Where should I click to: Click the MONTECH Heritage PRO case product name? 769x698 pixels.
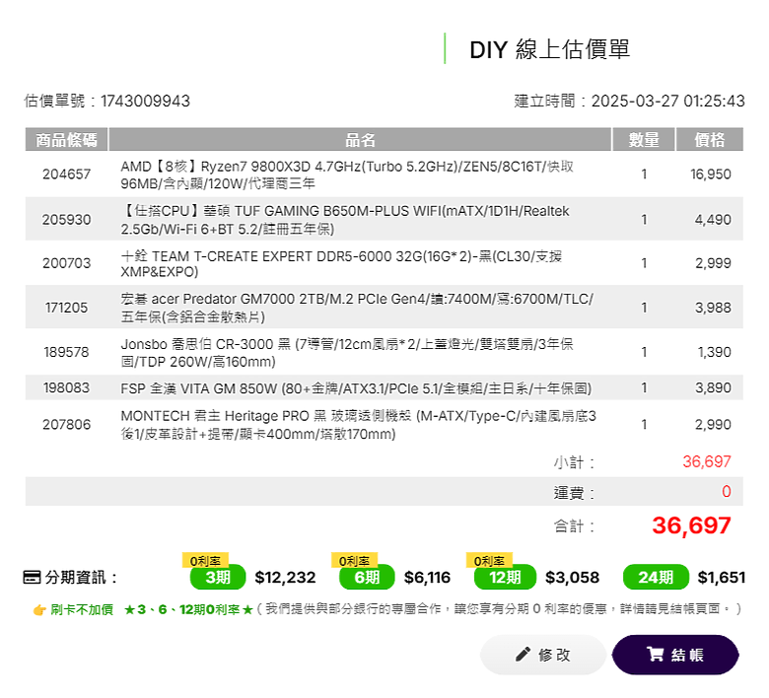(x=359, y=425)
